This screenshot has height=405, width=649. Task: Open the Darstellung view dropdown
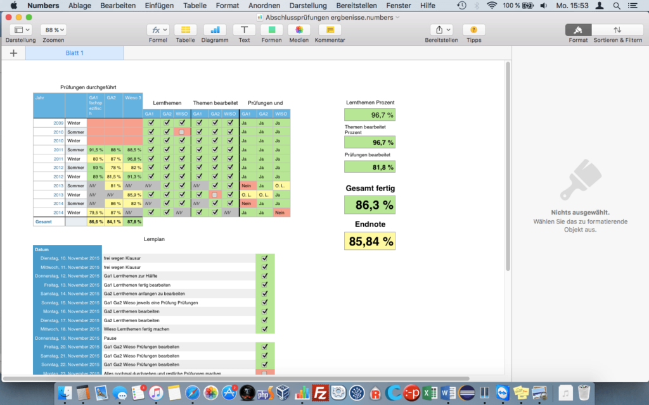click(21, 30)
